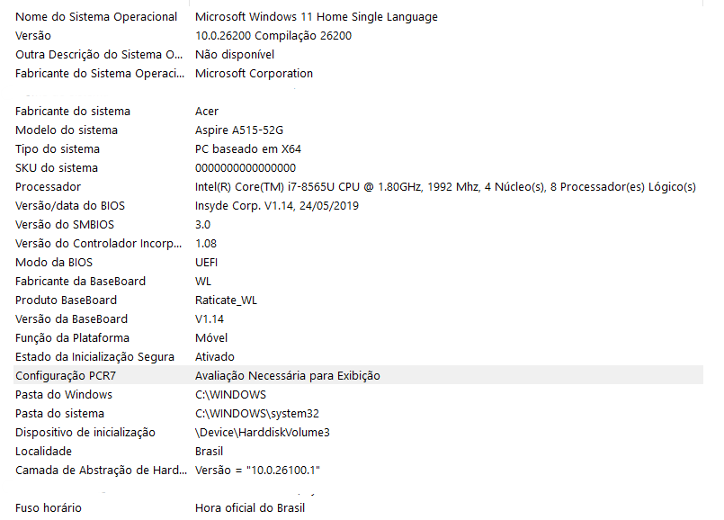Click the 'Ativado' value

[x=215, y=357]
